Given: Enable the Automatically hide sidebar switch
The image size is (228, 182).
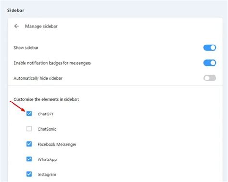Looking at the screenshot, I should pos(210,78).
